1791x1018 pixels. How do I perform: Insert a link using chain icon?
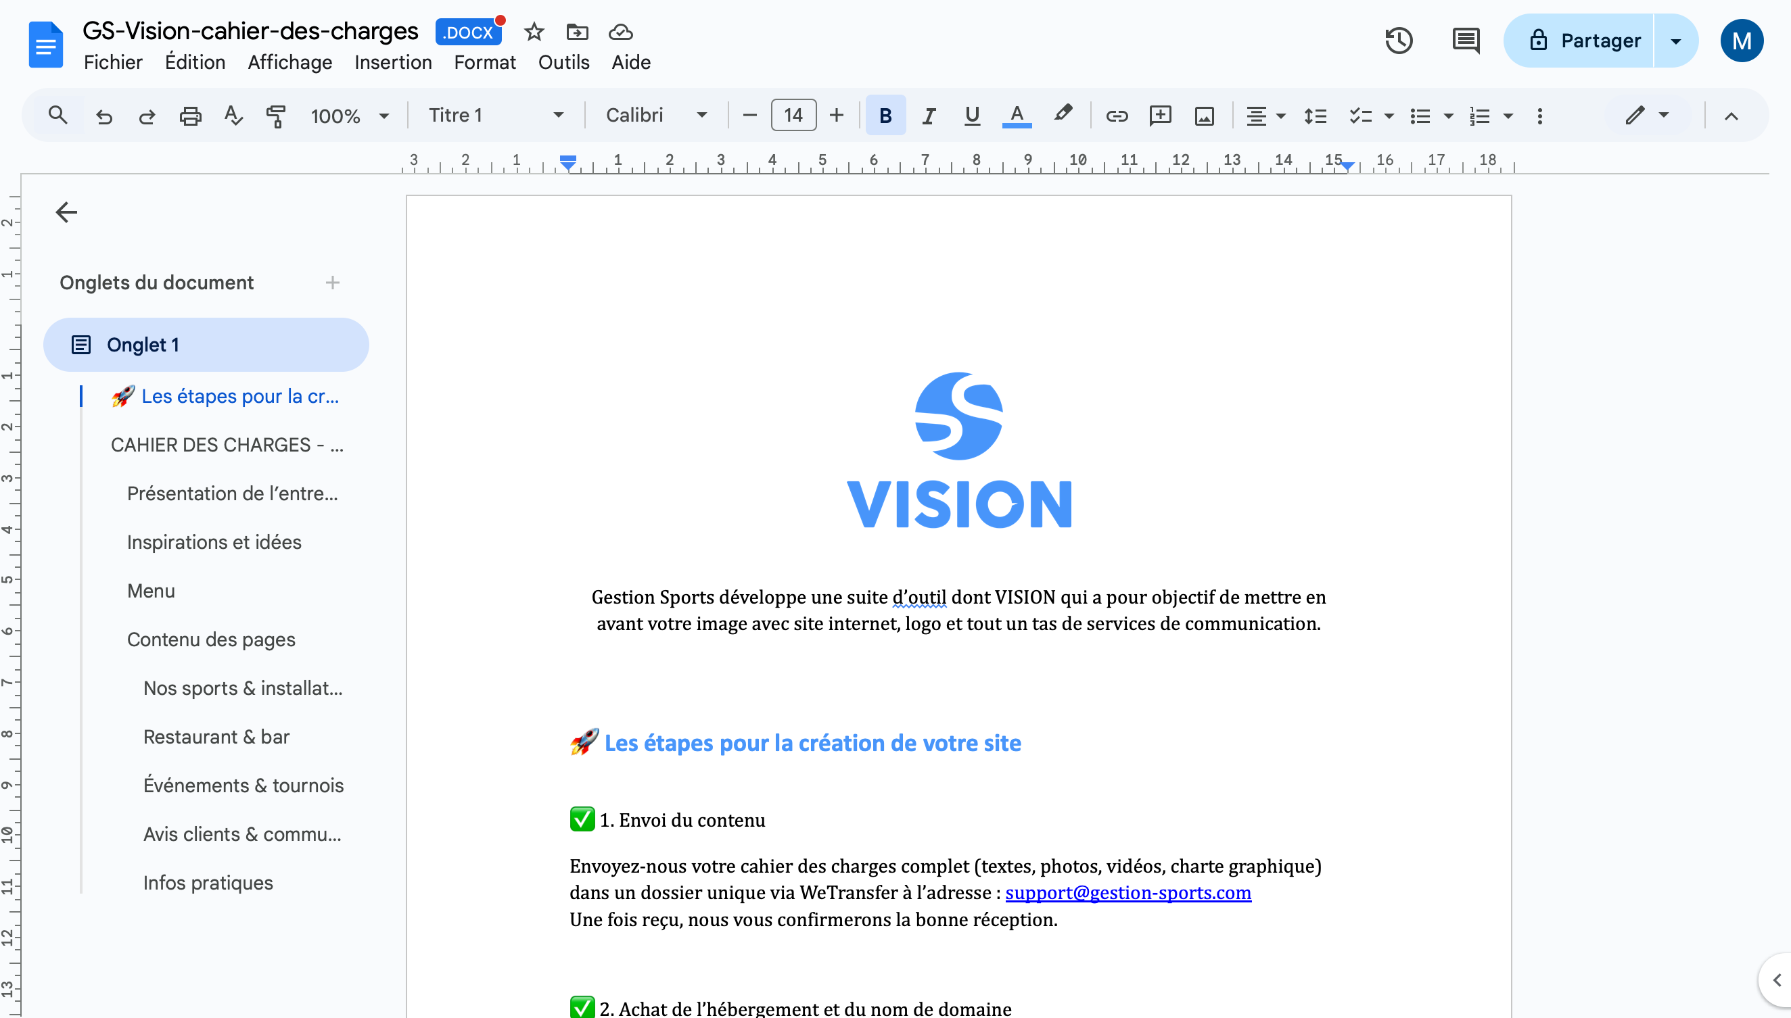(x=1117, y=116)
